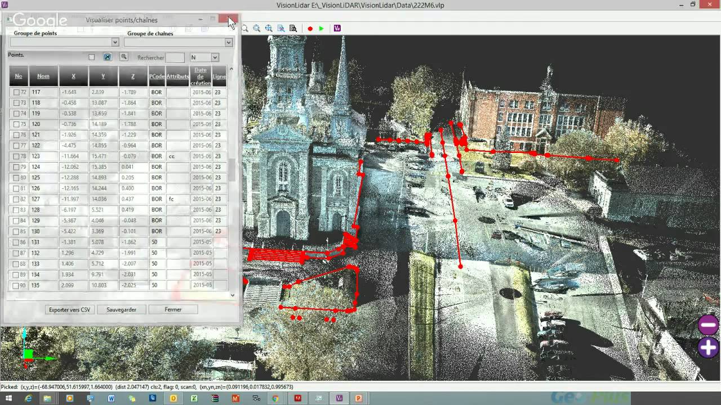Screen dimensions: 721x405
Task: Sort table by the PCode column header
Action: tap(157, 76)
